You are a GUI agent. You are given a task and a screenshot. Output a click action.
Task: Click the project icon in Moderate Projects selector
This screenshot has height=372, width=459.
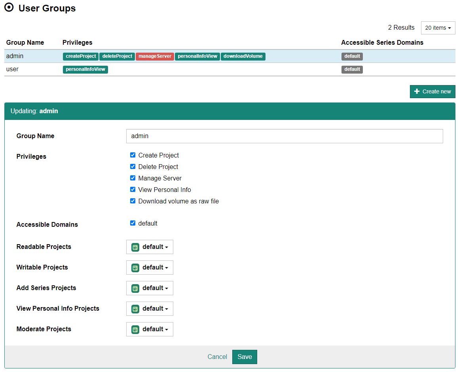point(135,329)
